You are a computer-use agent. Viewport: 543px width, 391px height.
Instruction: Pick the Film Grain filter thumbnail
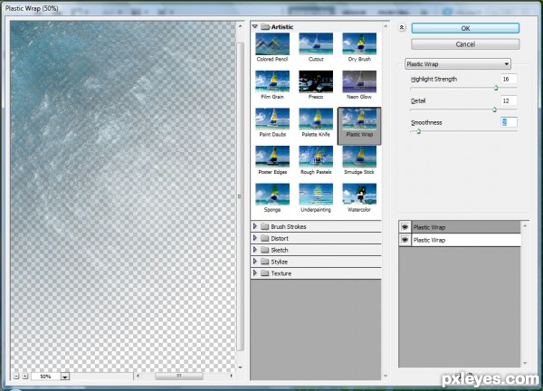(x=272, y=81)
